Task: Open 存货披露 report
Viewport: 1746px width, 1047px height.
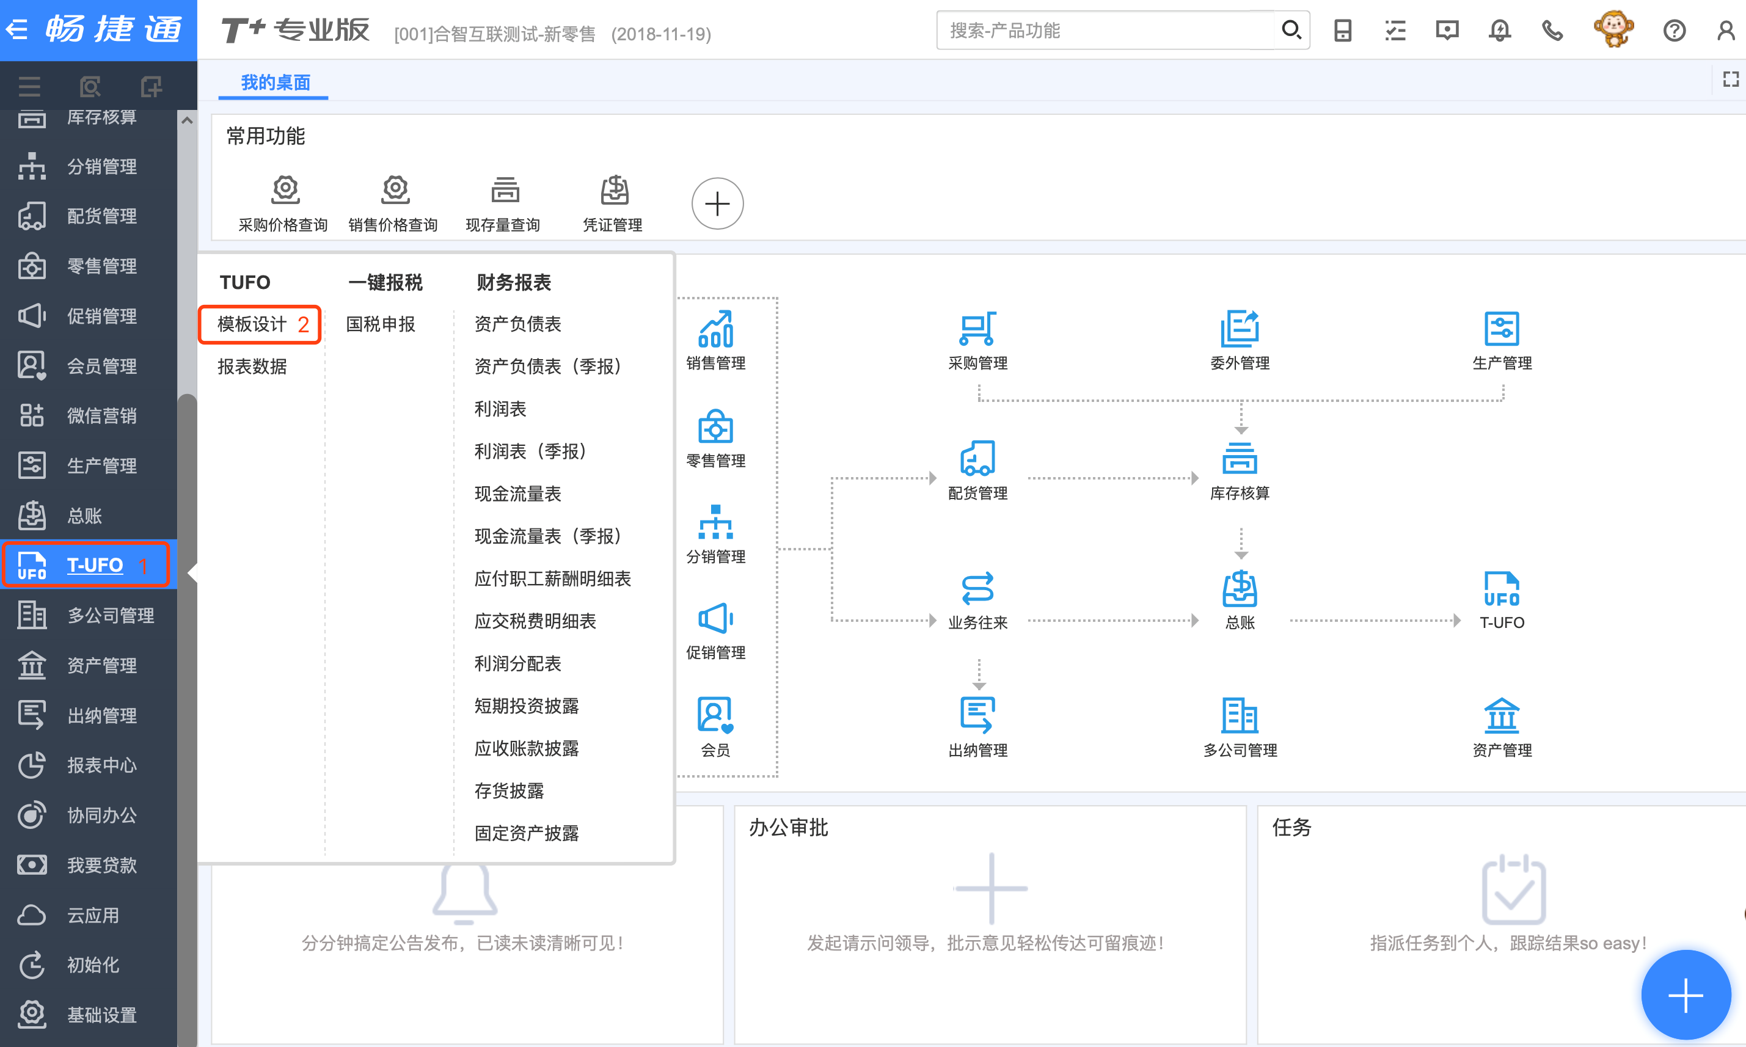Action: pos(510,790)
